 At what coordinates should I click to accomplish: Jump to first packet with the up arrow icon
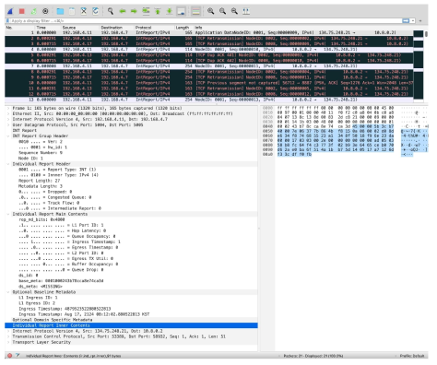tap(158, 11)
